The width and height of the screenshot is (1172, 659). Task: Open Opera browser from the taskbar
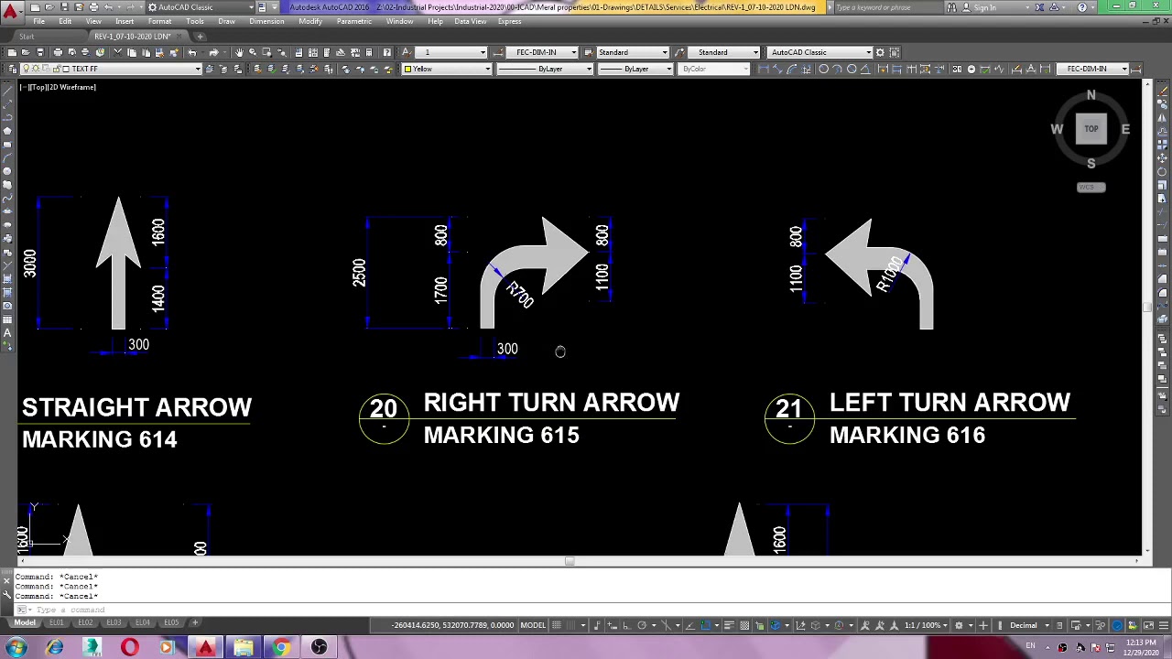pyautogui.click(x=129, y=648)
